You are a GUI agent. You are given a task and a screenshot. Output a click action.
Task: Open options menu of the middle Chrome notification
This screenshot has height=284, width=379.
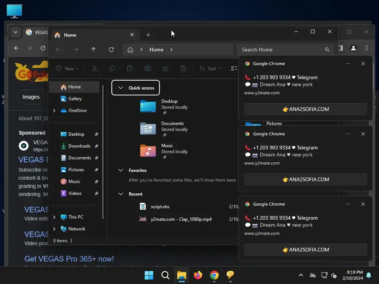348,134
